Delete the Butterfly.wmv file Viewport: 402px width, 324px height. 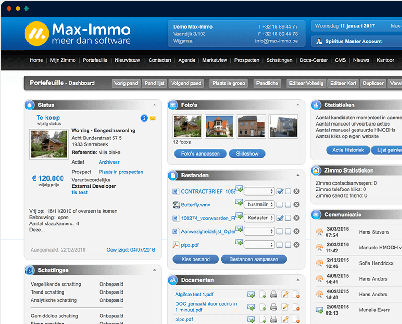point(297,205)
